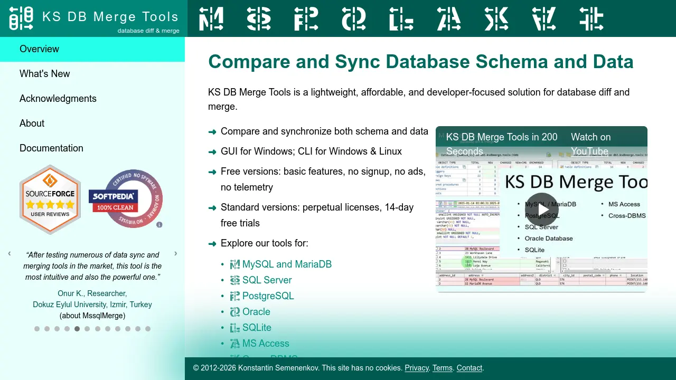Click the small icon beside MySQL and MariaDB
676x380 pixels.
[235, 264]
